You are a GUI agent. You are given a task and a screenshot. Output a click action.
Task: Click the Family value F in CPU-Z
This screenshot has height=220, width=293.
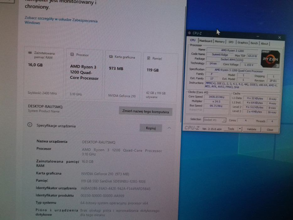(212, 74)
